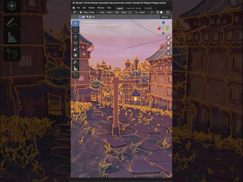The image size is (243, 182).
Task: Set selection mode to New (first icon)
Action: 80,17
